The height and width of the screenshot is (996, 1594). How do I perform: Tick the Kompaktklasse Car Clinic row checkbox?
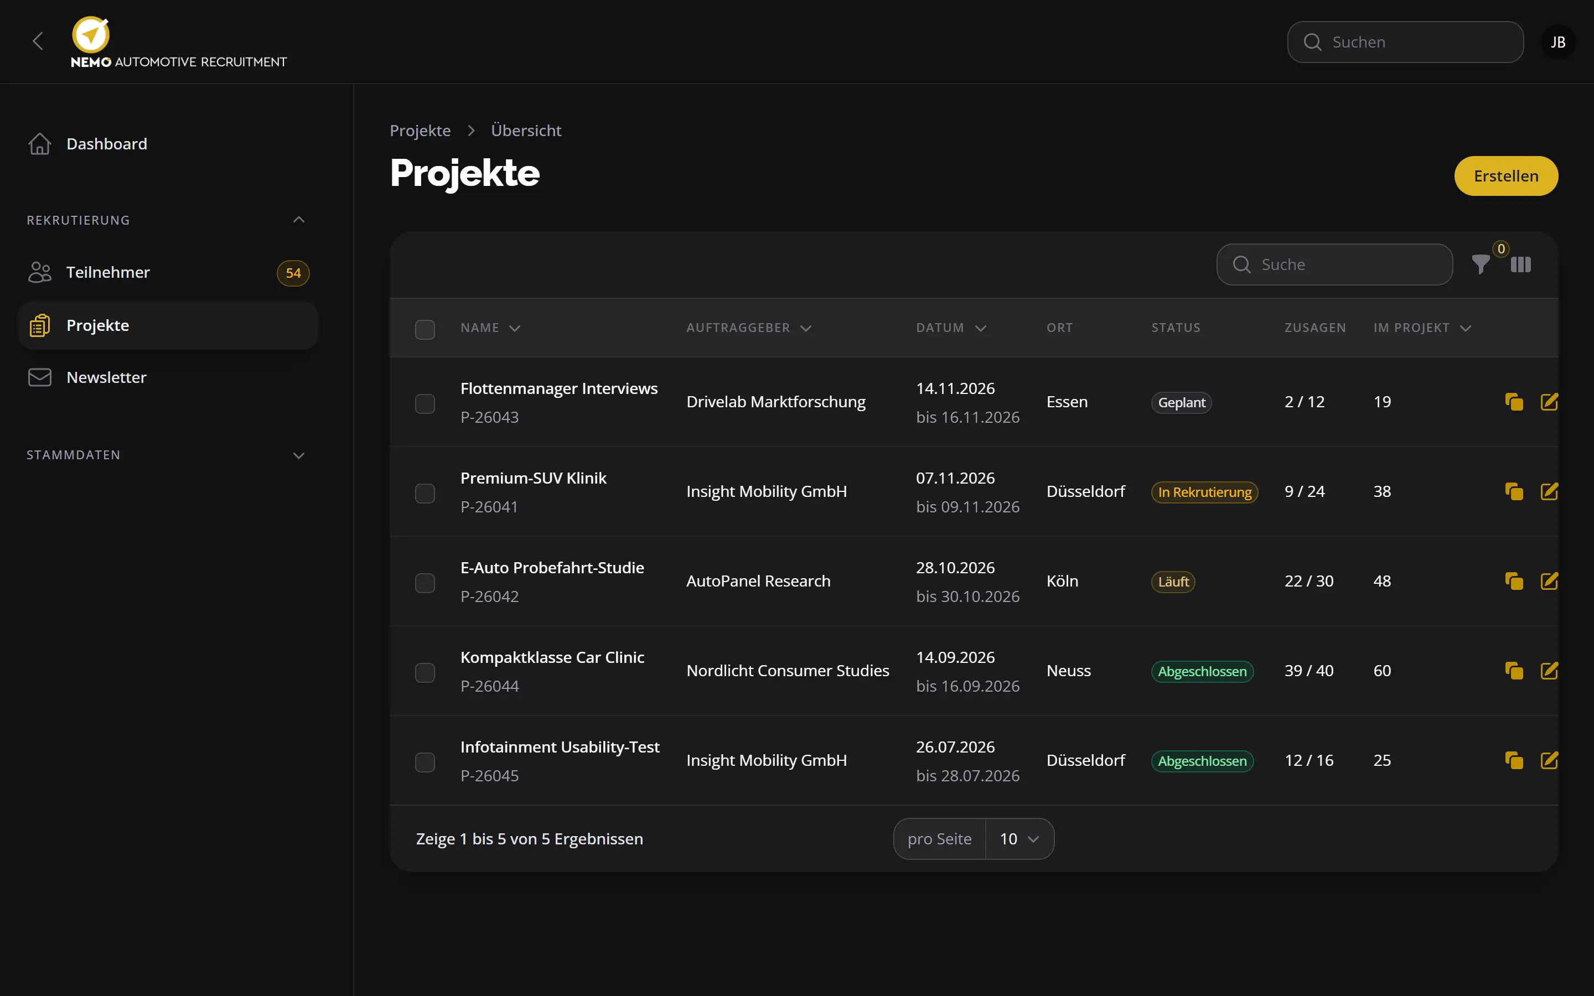tap(425, 672)
